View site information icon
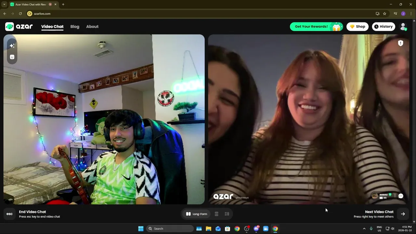This screenshot has height=234, width=416. pyautogui.click(x=30, y=14)
